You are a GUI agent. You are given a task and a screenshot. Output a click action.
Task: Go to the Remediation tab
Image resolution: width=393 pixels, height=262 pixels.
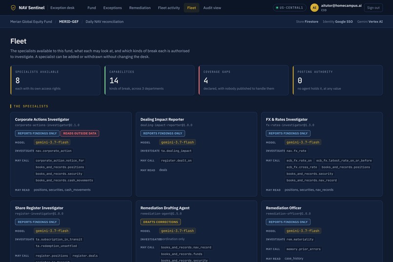tap(140, 8)
